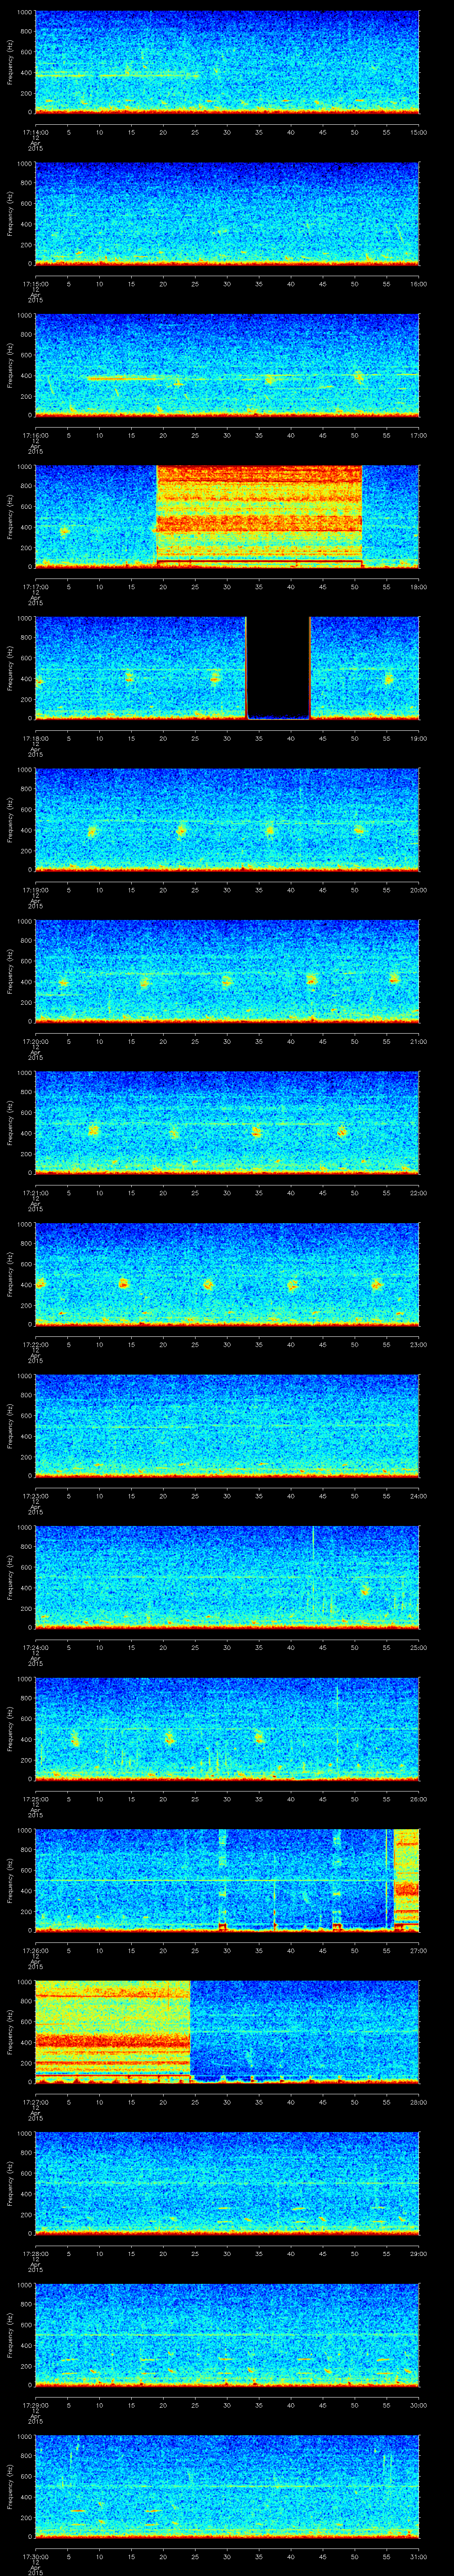Viewport: 454px width, 2576px height.
Task: Click the 17:21:00 time axis label
Action: tap(35, 1192)
